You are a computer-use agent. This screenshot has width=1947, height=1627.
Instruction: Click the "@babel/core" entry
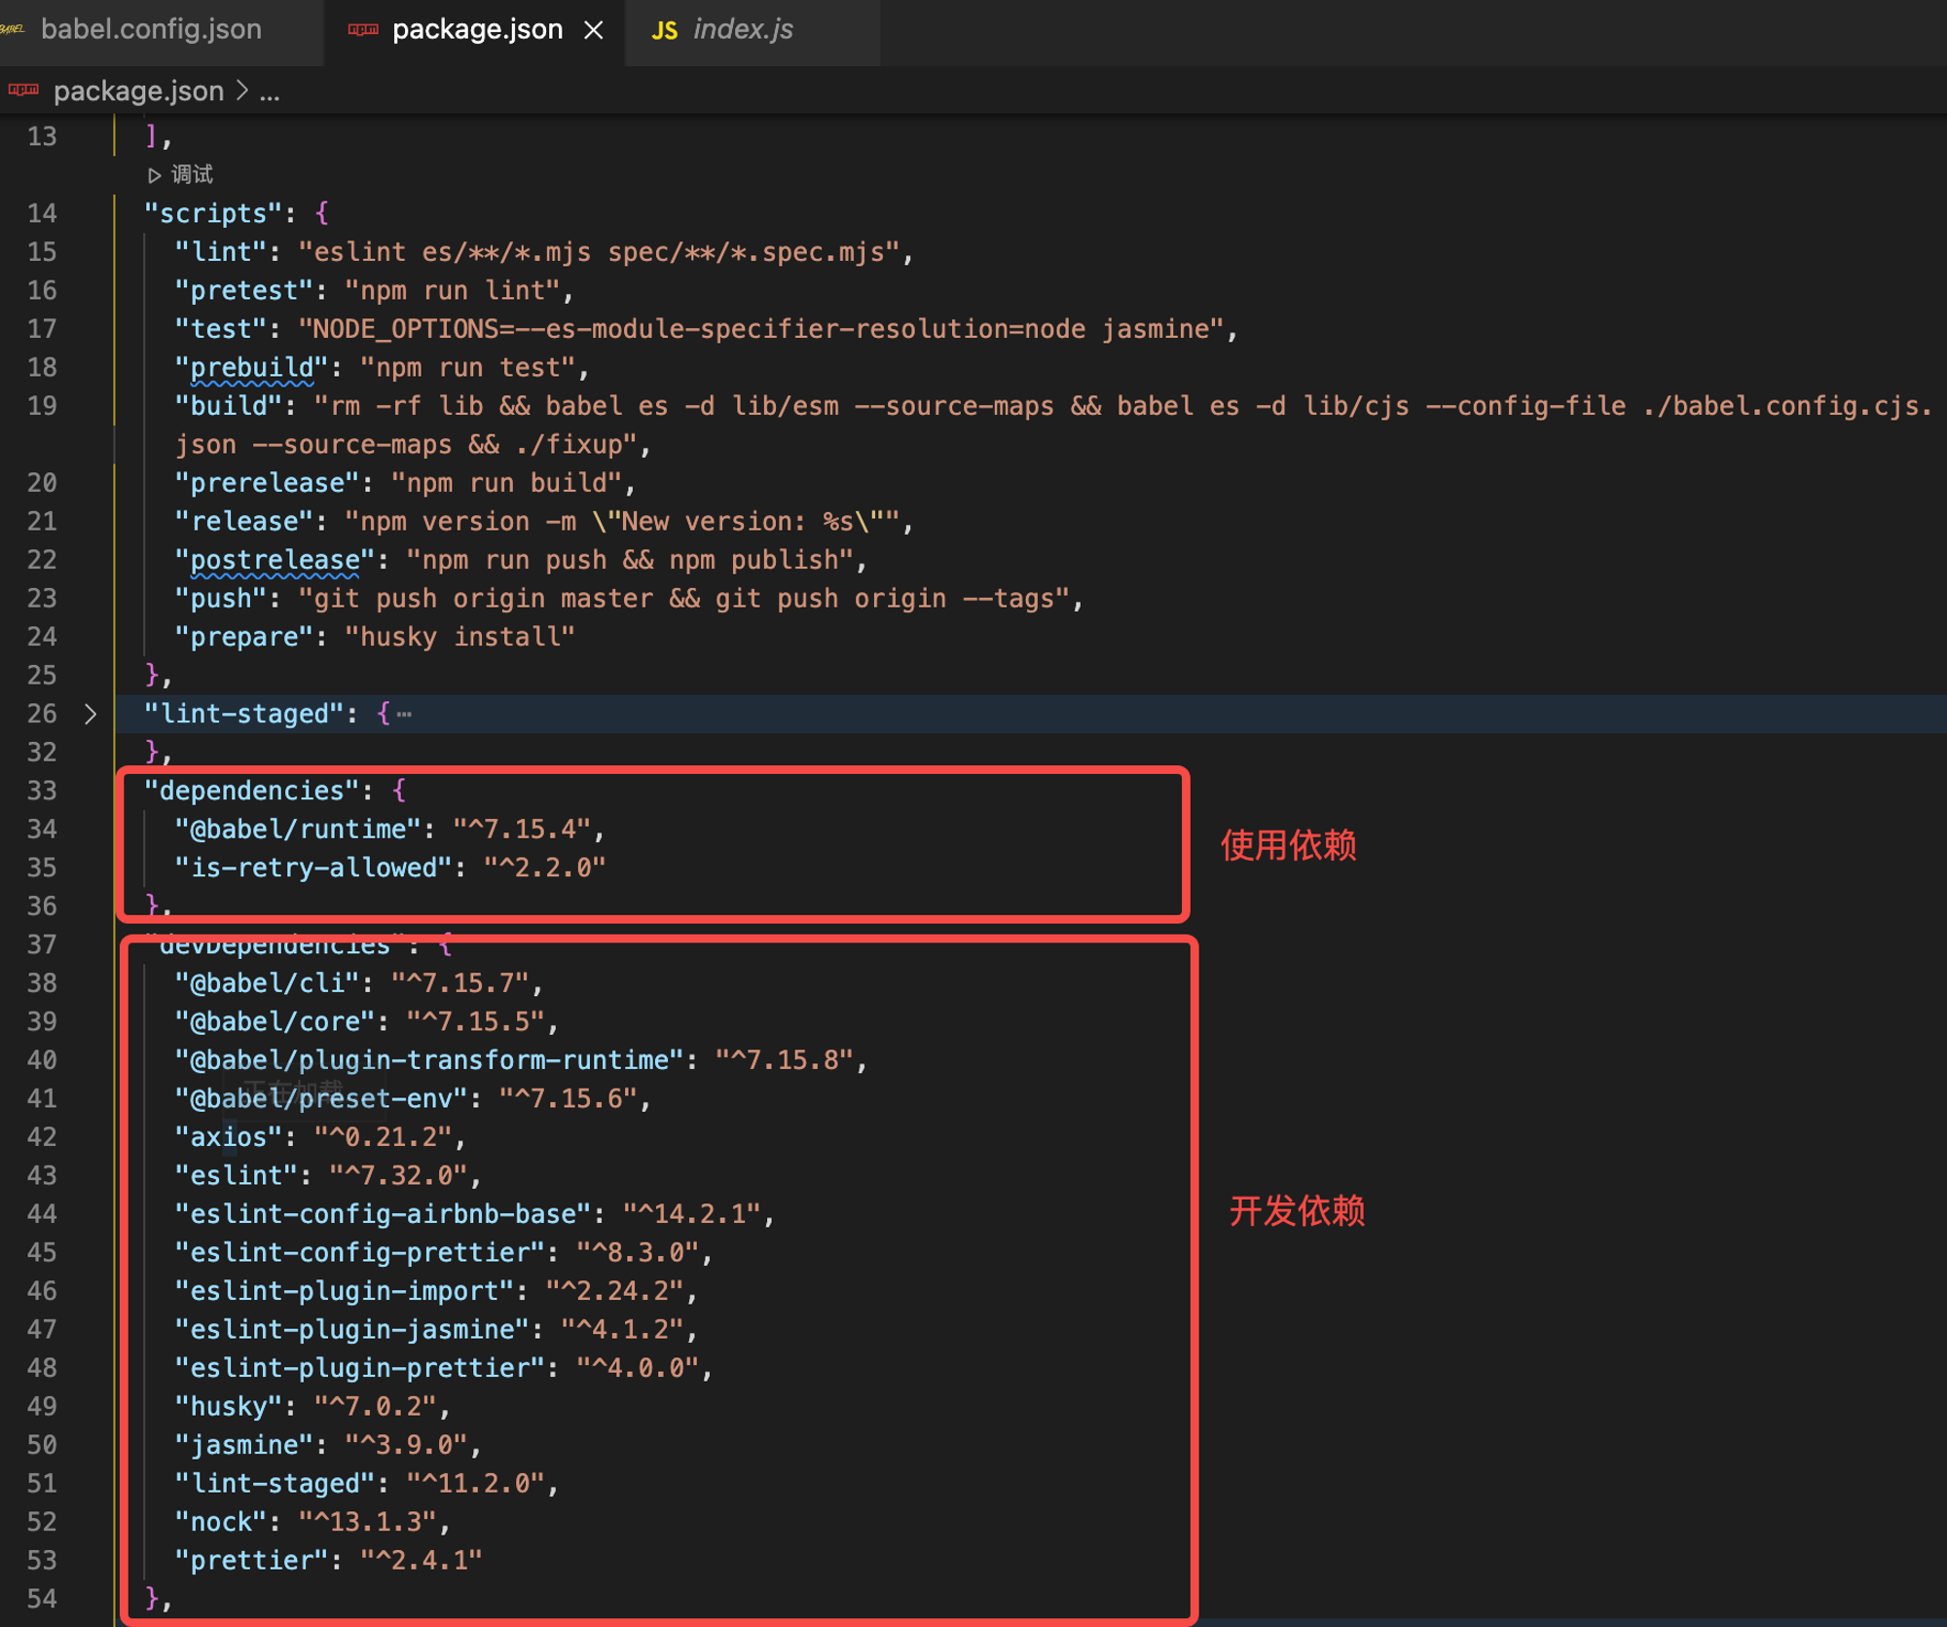[x=276, y=1021]
